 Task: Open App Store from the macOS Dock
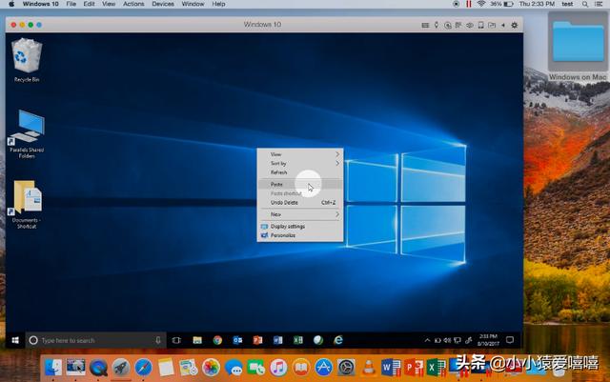[x=324, y=368]
